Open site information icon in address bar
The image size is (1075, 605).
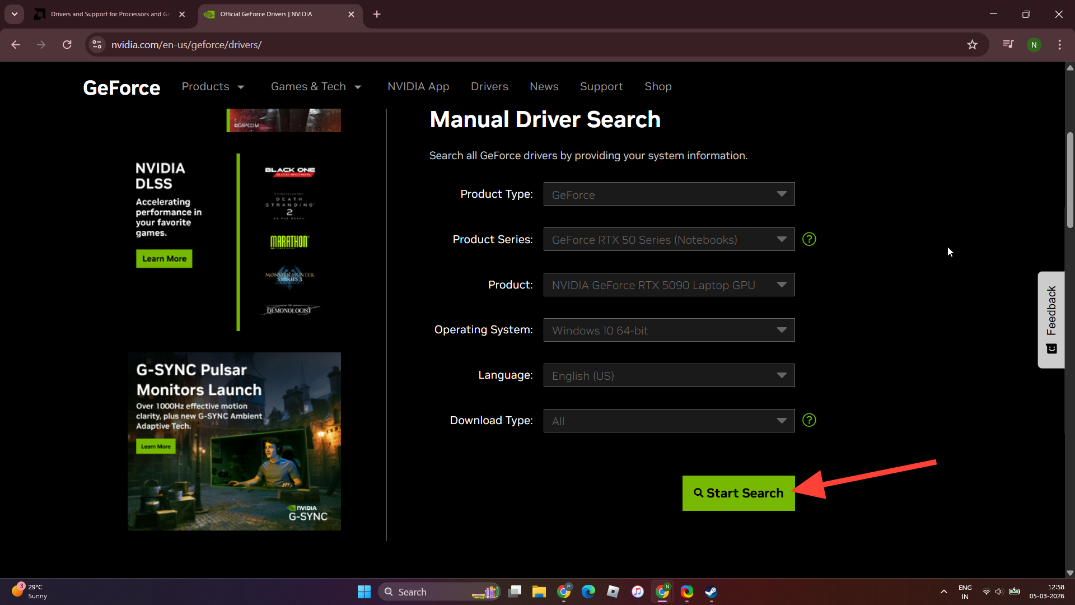point(97,45)
